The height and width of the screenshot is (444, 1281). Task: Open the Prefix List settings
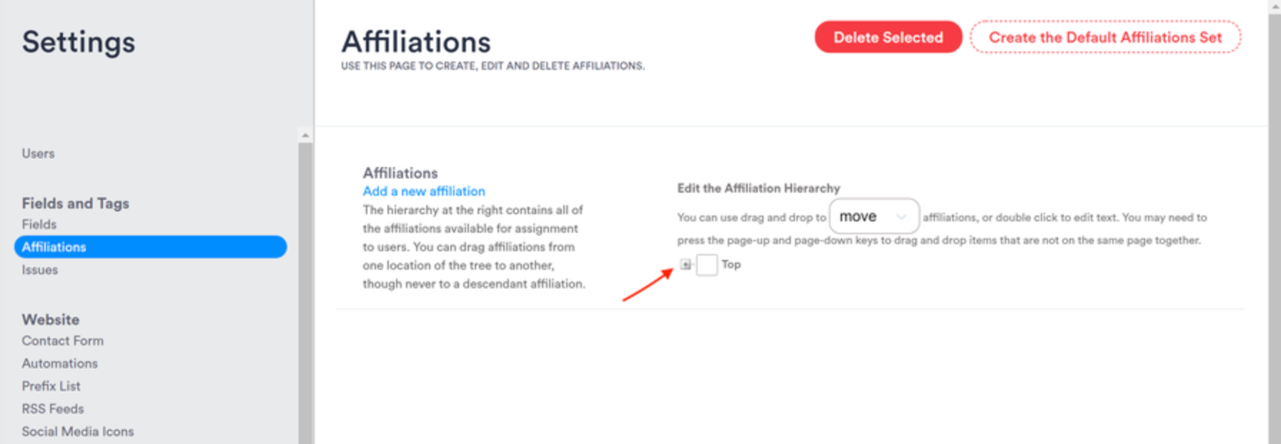[x=51, y=385]
